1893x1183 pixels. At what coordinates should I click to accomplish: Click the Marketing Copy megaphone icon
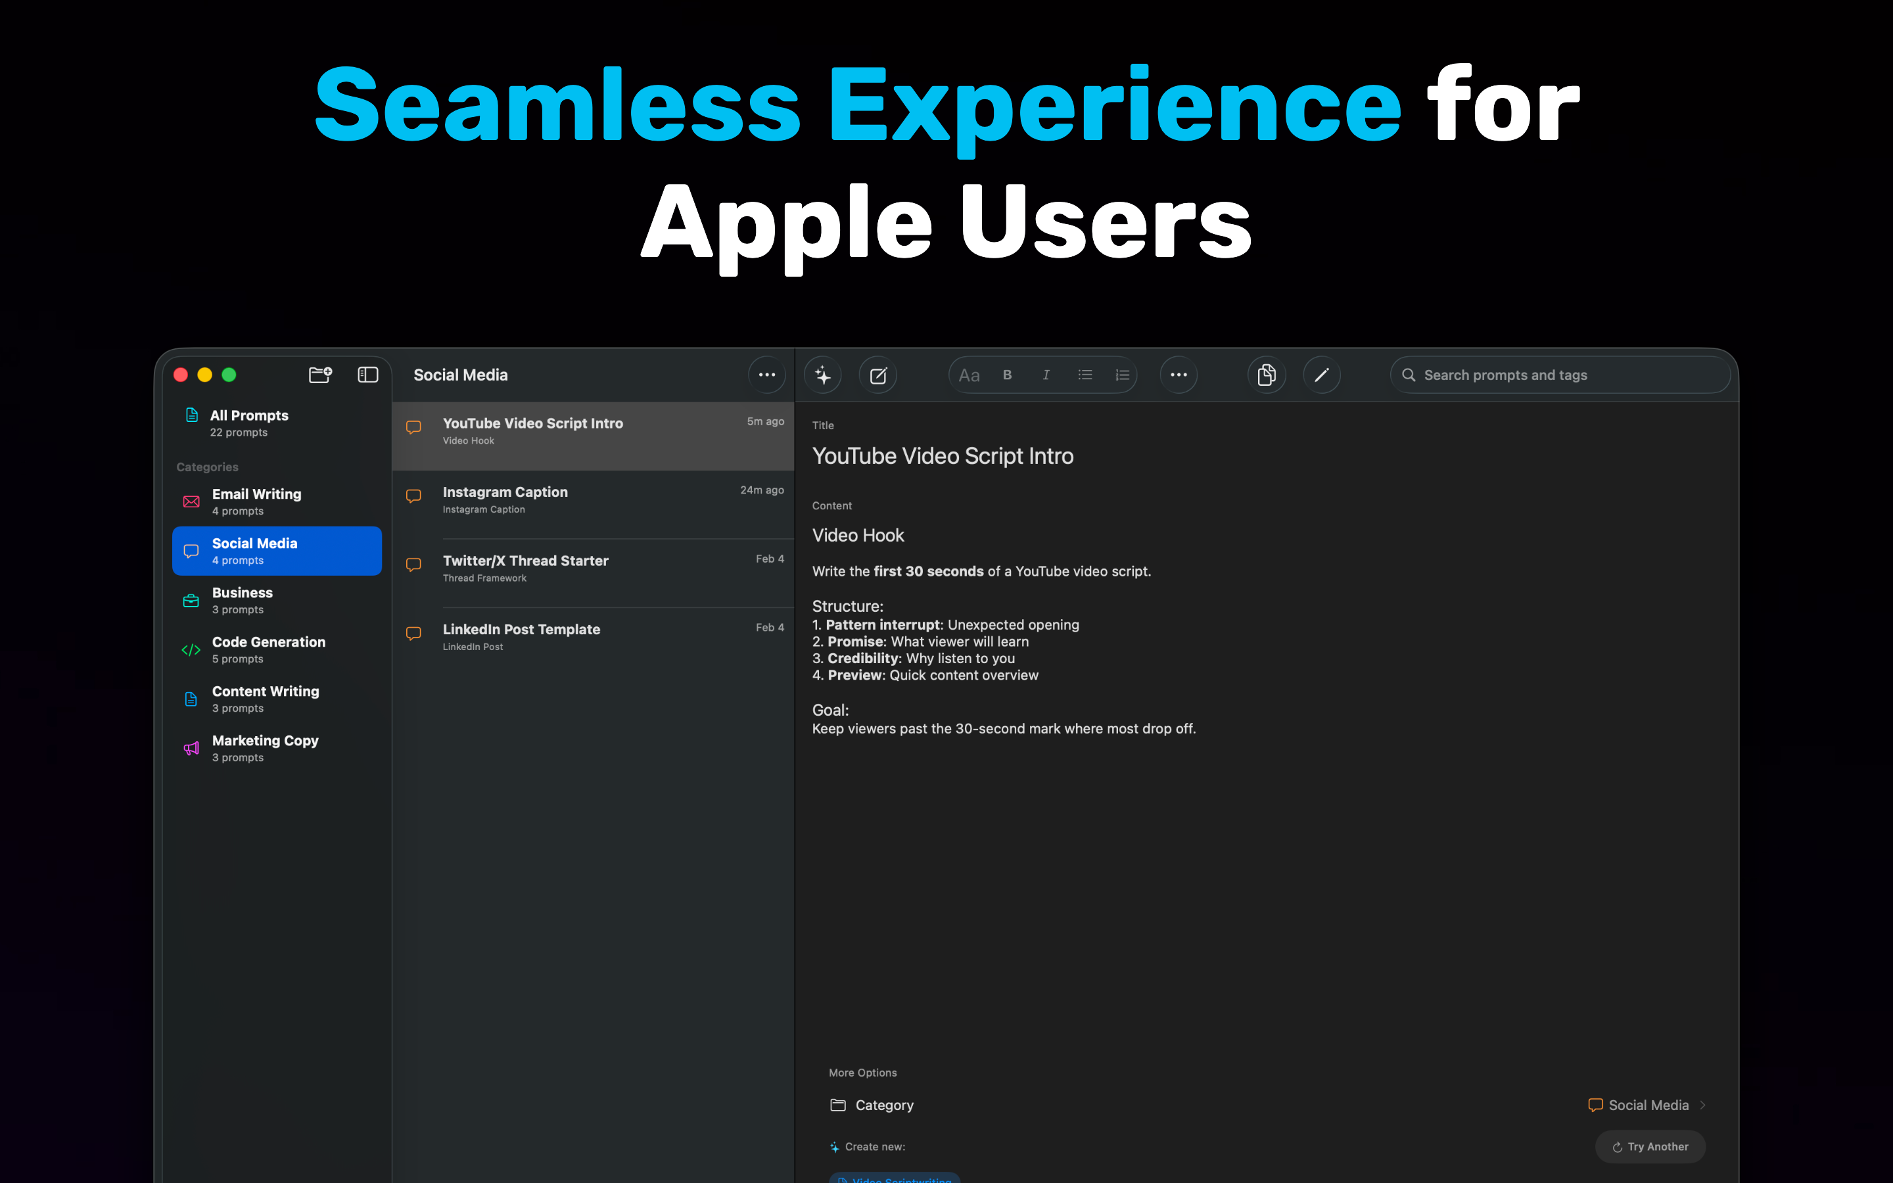[191, 749]
